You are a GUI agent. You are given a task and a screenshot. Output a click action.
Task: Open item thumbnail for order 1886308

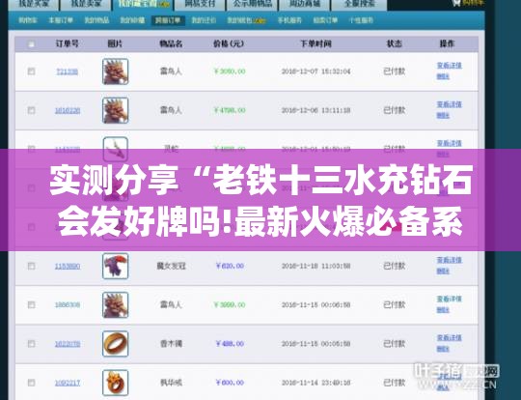coord(116,304)
